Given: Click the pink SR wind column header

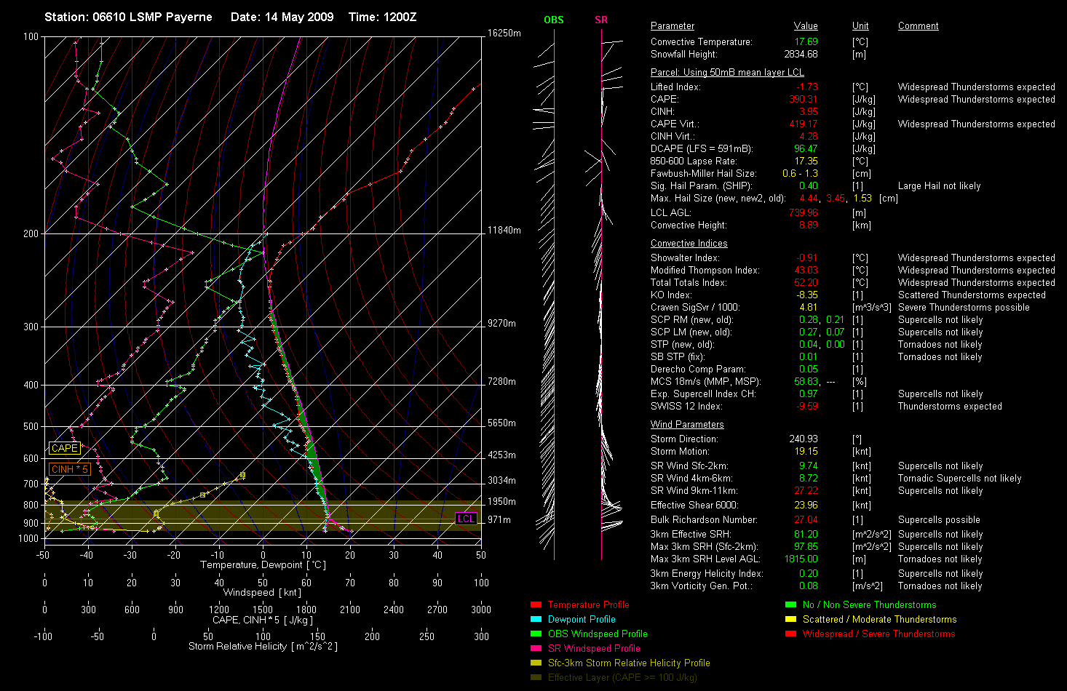Looking at the screenshot, I should (x=601, y=20).
